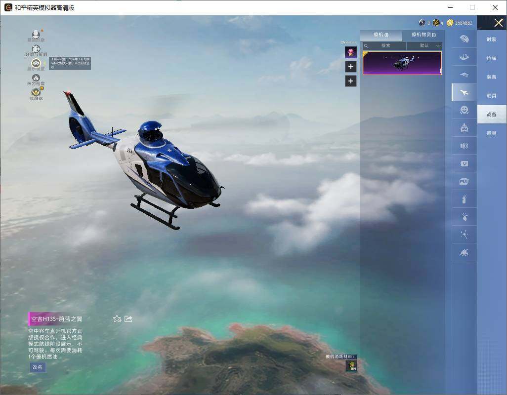Select the last swirl category icon
This screenshot has height=395, width=507.
click(x=465, y=252)
